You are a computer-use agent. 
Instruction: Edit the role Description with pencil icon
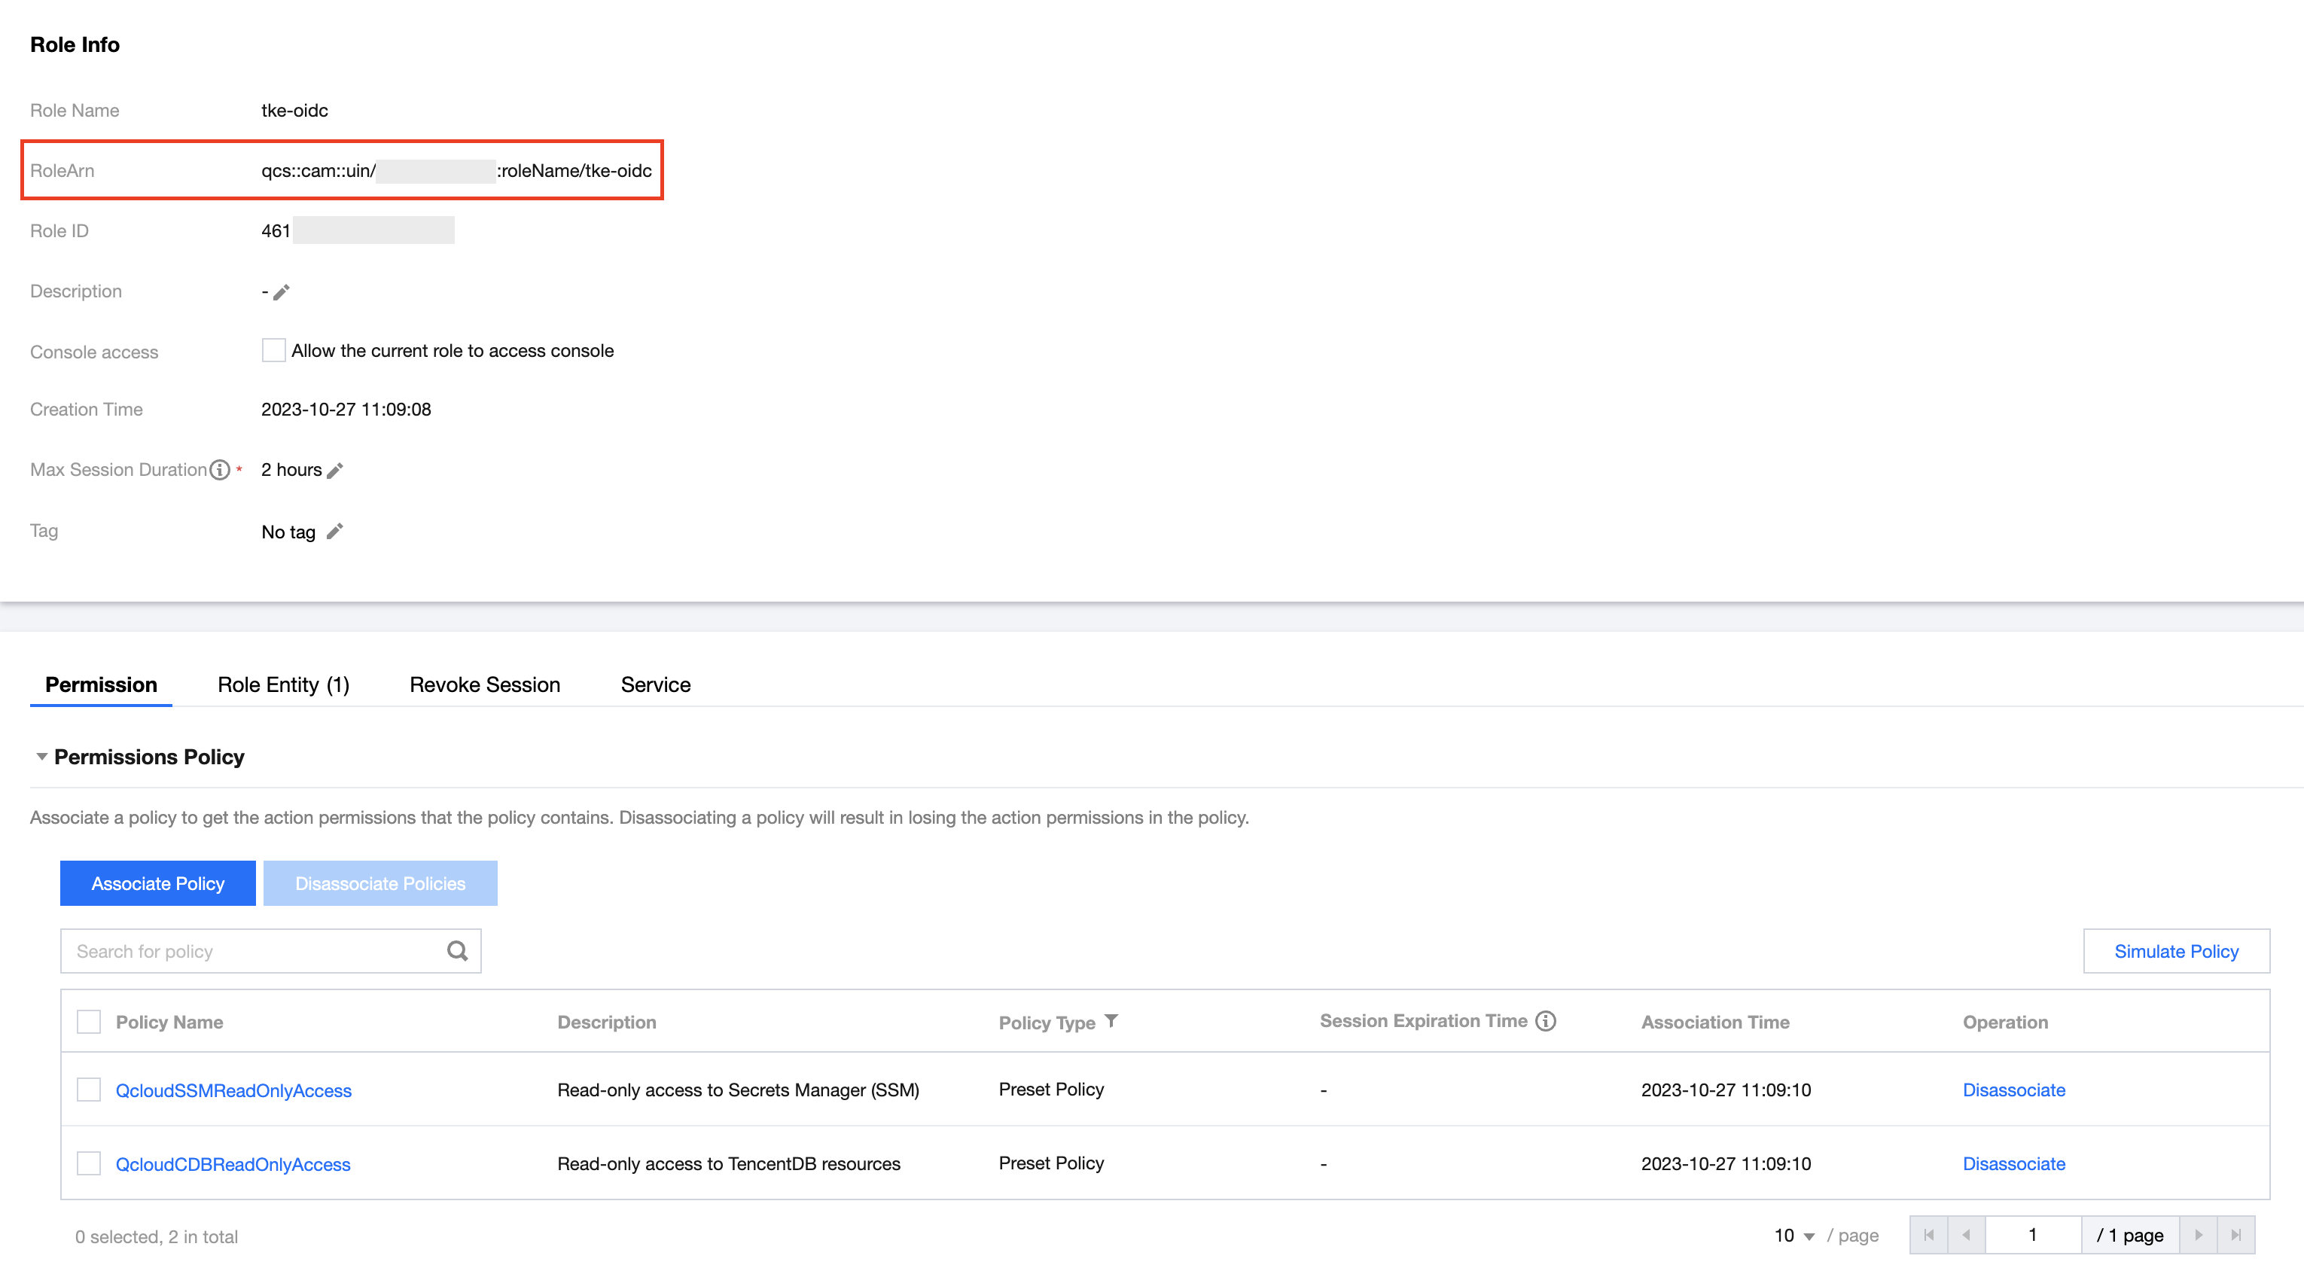(282, 292)
